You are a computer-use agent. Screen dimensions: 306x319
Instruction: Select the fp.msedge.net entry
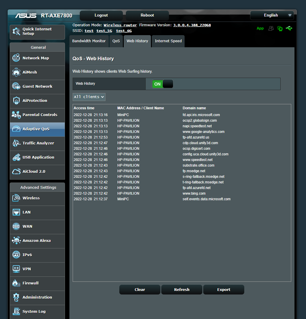194,171
